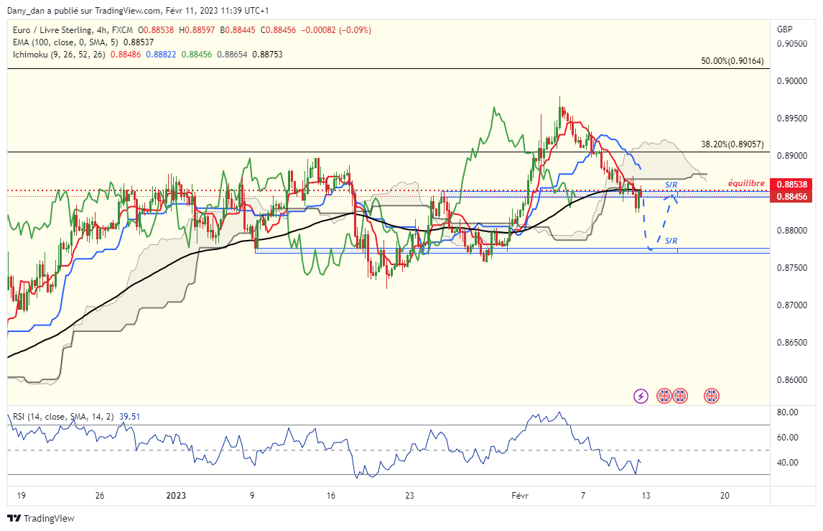The width and height of the screenshot is (823, 531).
Task: Select the red équilibre text annotation
Action: (745, 183)
